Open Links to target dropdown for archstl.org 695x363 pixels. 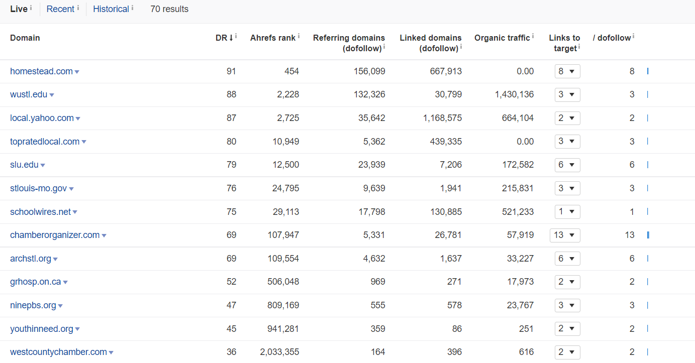tap(567, 259)
